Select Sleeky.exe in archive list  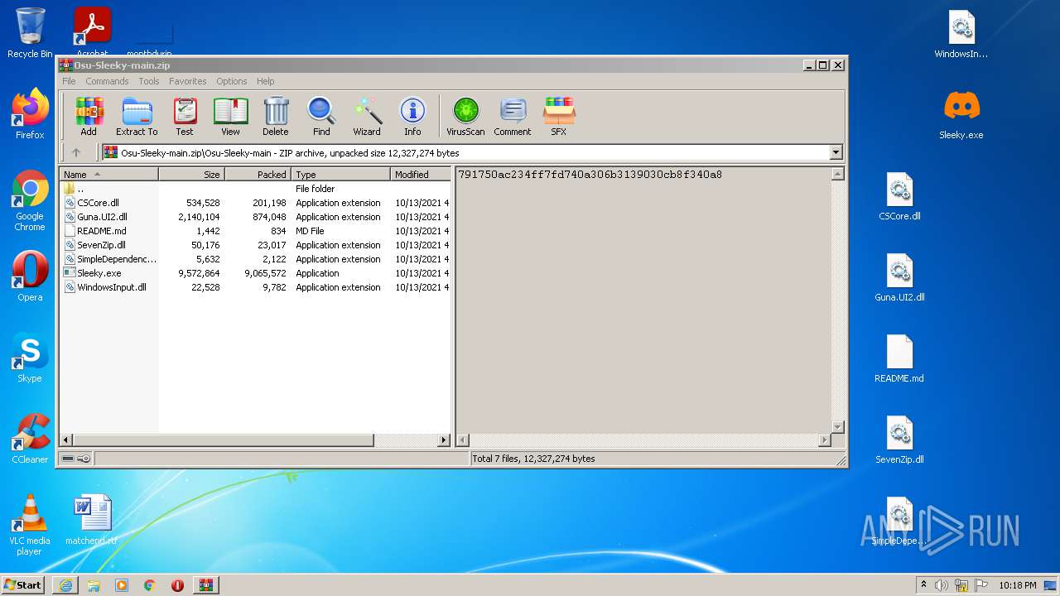point(255,273)
